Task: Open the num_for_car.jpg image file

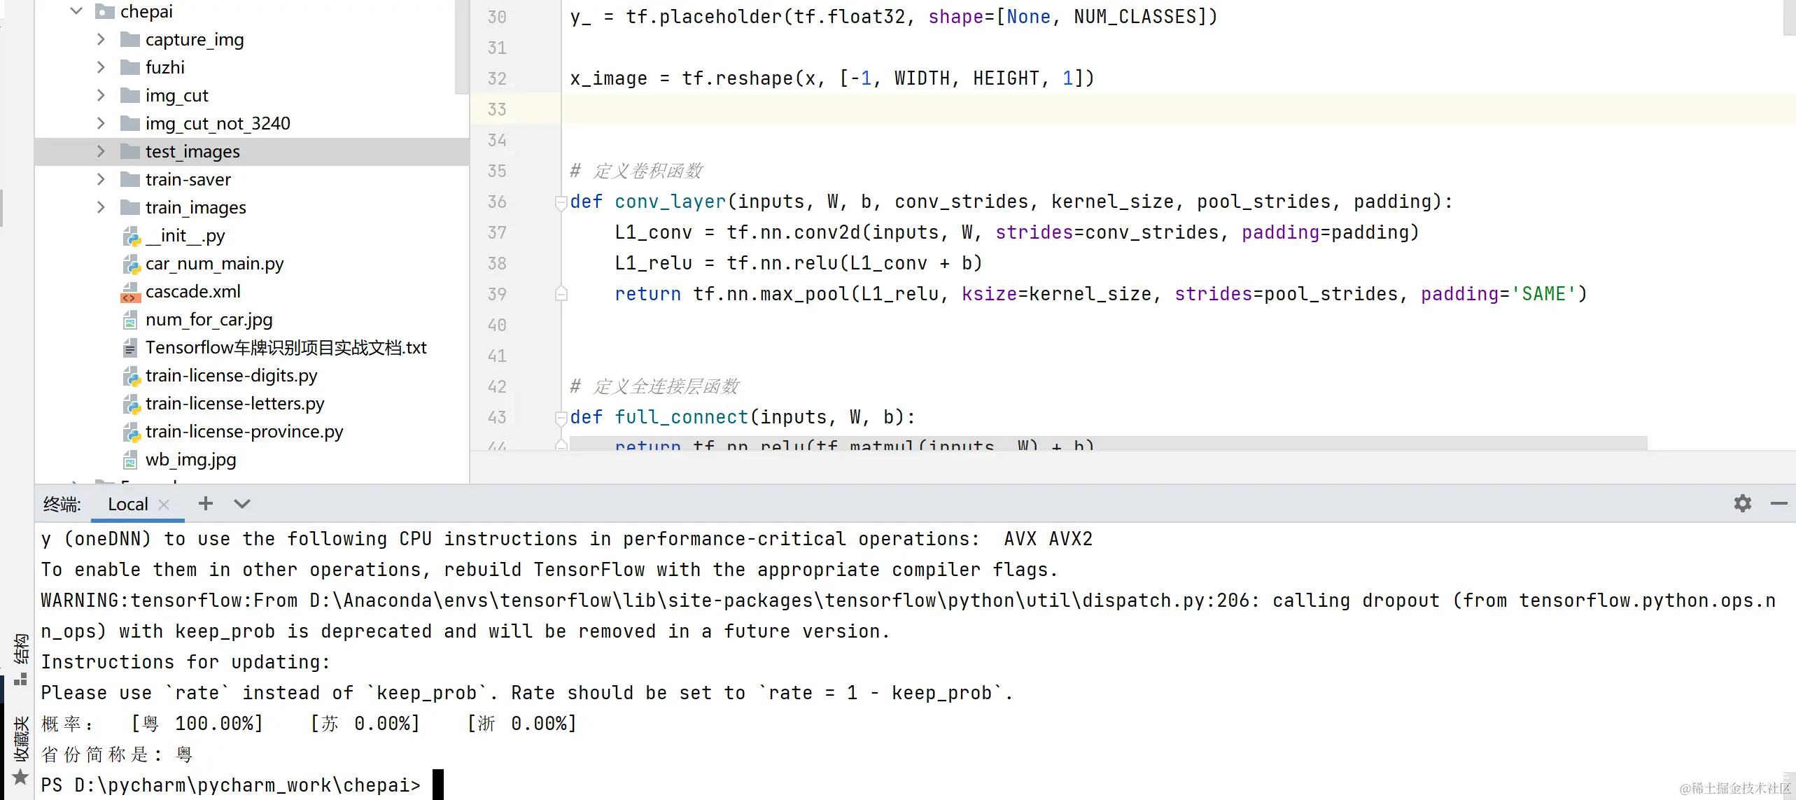Action: [209, 320]
